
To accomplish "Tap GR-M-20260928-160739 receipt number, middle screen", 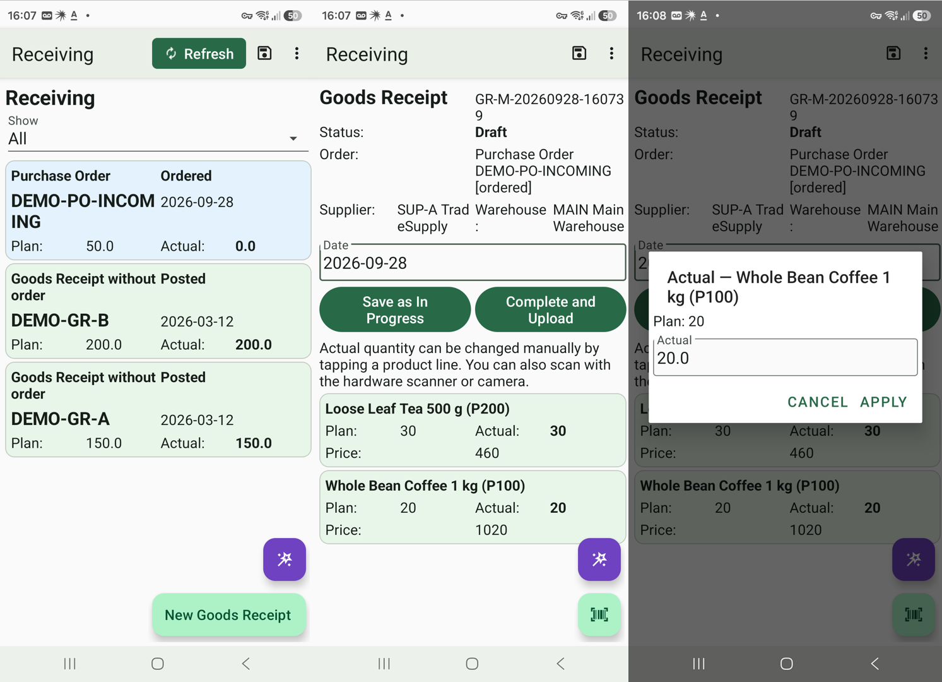I will pos(550,107).
